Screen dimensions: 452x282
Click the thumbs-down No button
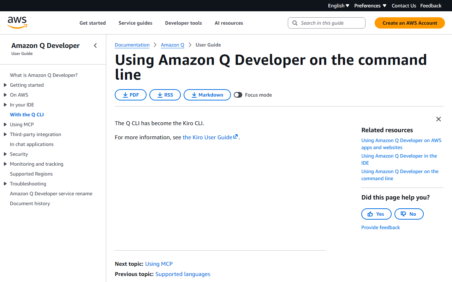tap(409, 214)
